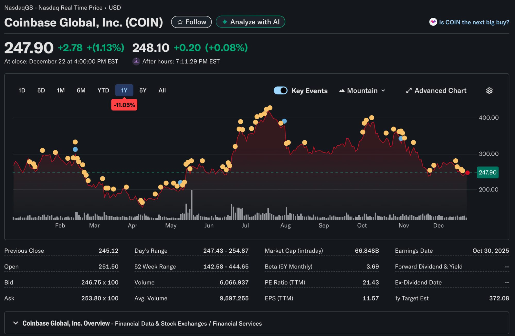Click the expand arrows icon beside Advanced Chart
Screen dimensions: 515x336
[409, 91]
